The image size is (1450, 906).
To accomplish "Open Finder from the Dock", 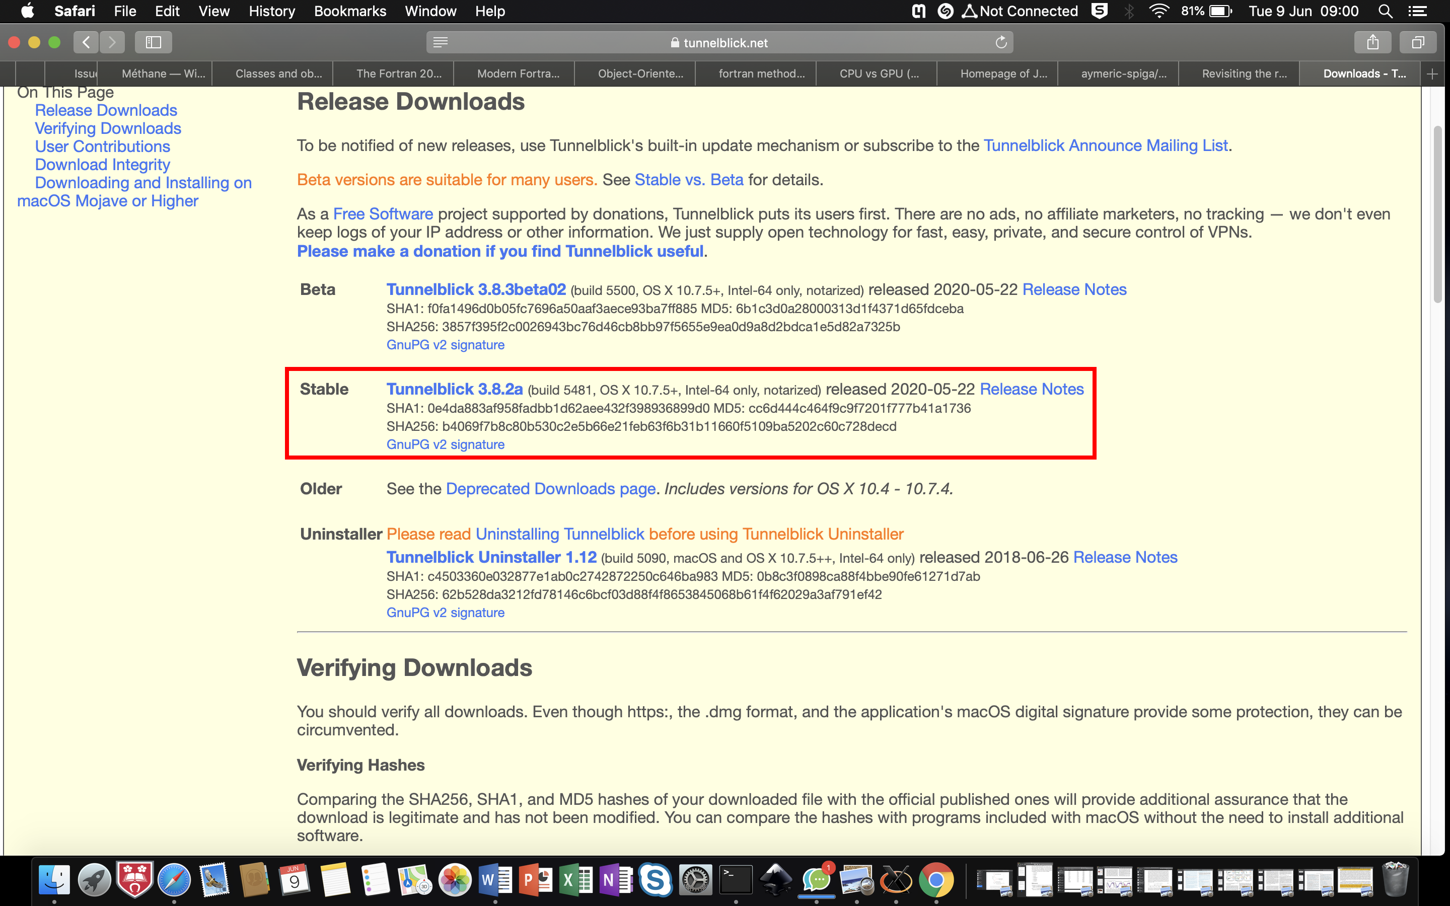I will click(x=54, y=880).
